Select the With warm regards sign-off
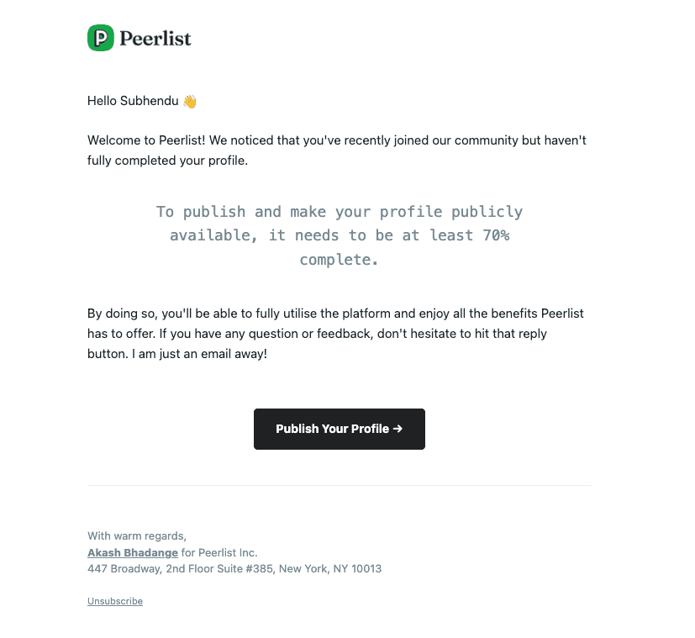The image size is (695, 638). pyautogui.click(x=136, y=535)
